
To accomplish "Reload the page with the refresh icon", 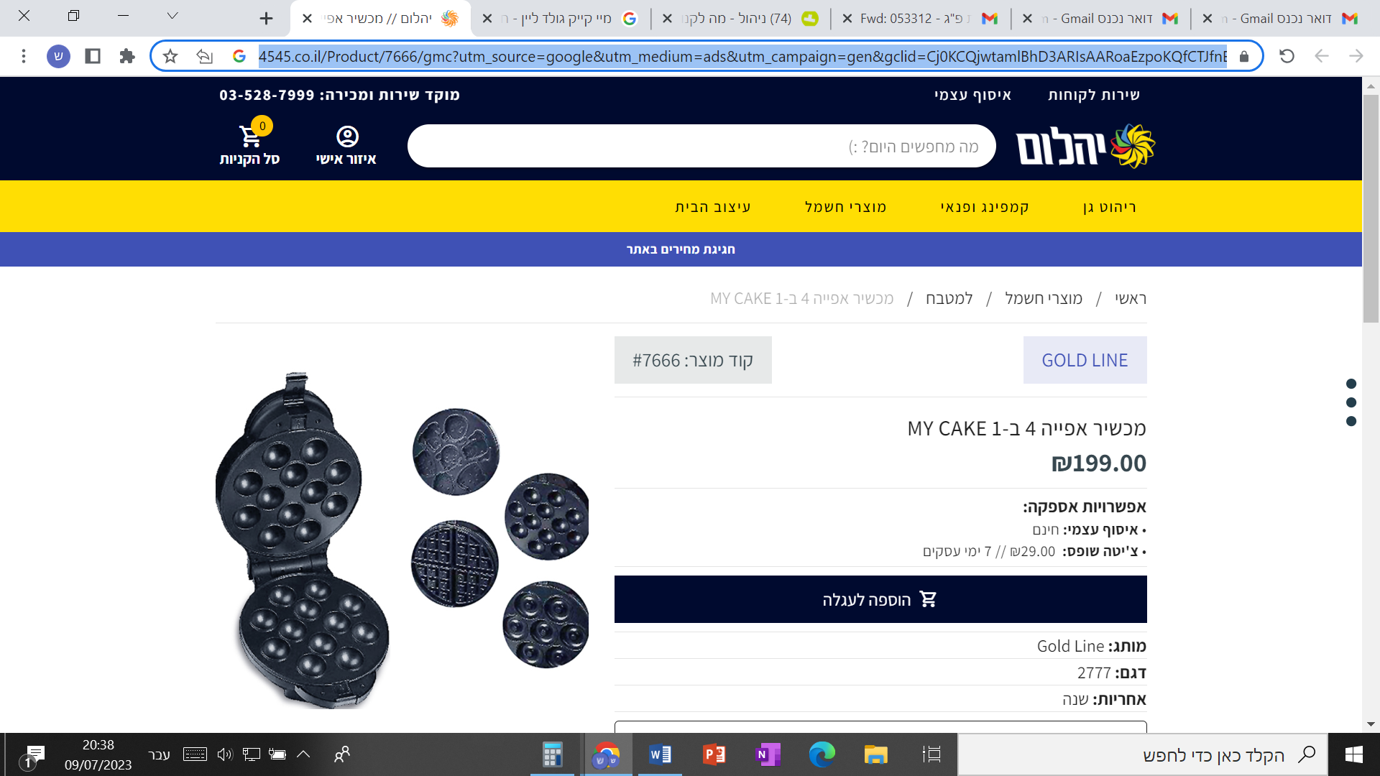I will 1287,56.
